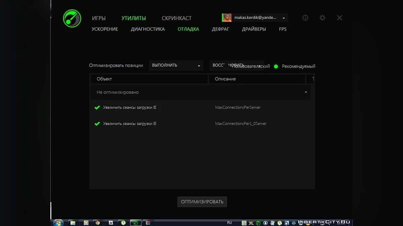Open the ВЫПОЛНИТЬ dropdown
Screen dimensions: 403x226
[176, 65]
